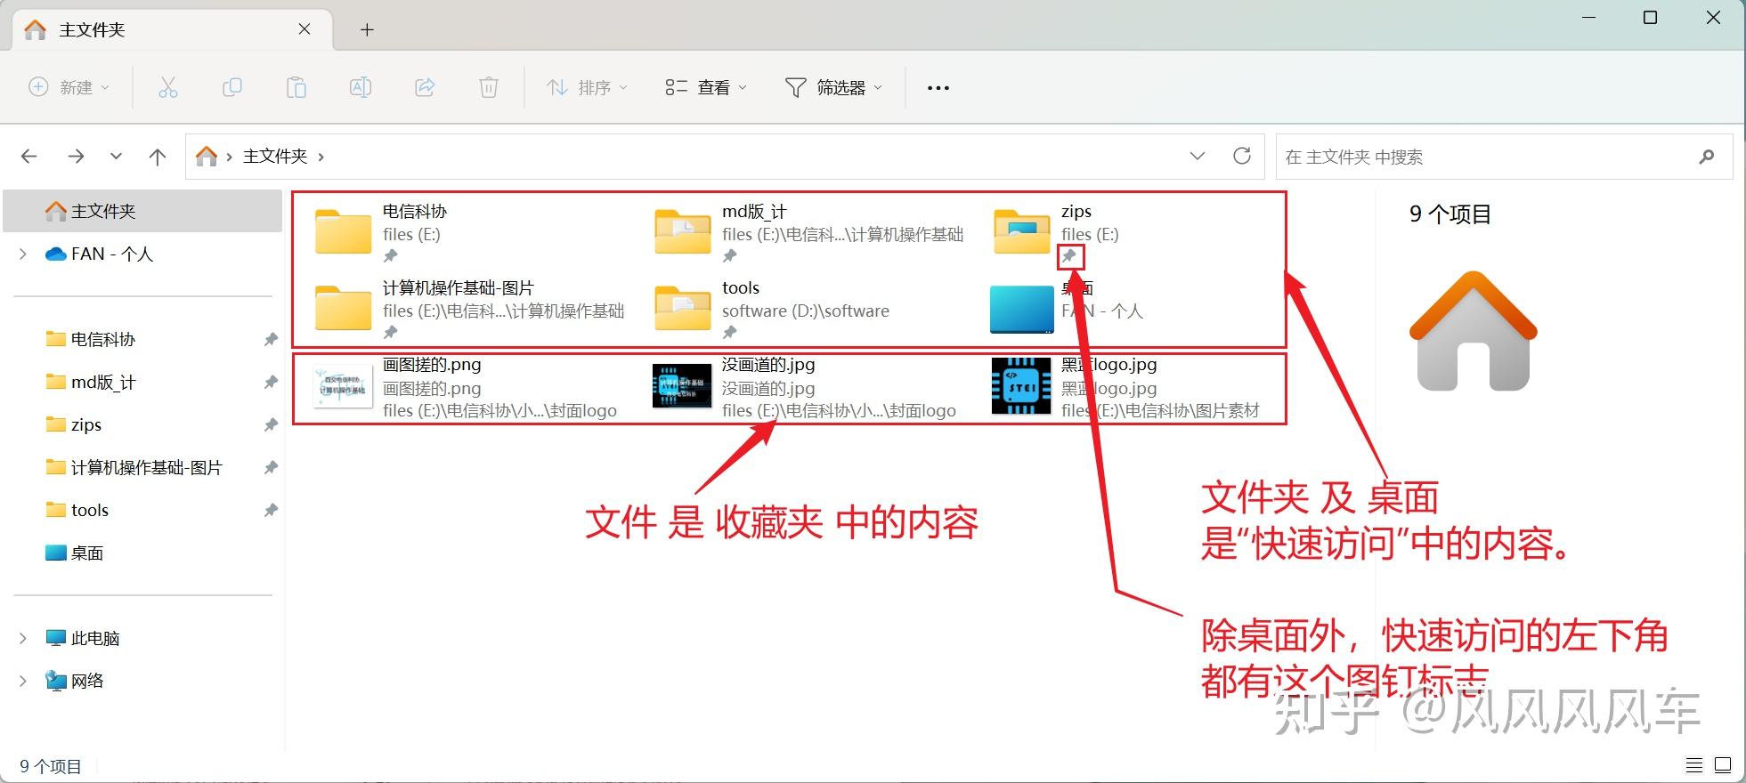Click the Share icon in toolbar

coord(425,87)
